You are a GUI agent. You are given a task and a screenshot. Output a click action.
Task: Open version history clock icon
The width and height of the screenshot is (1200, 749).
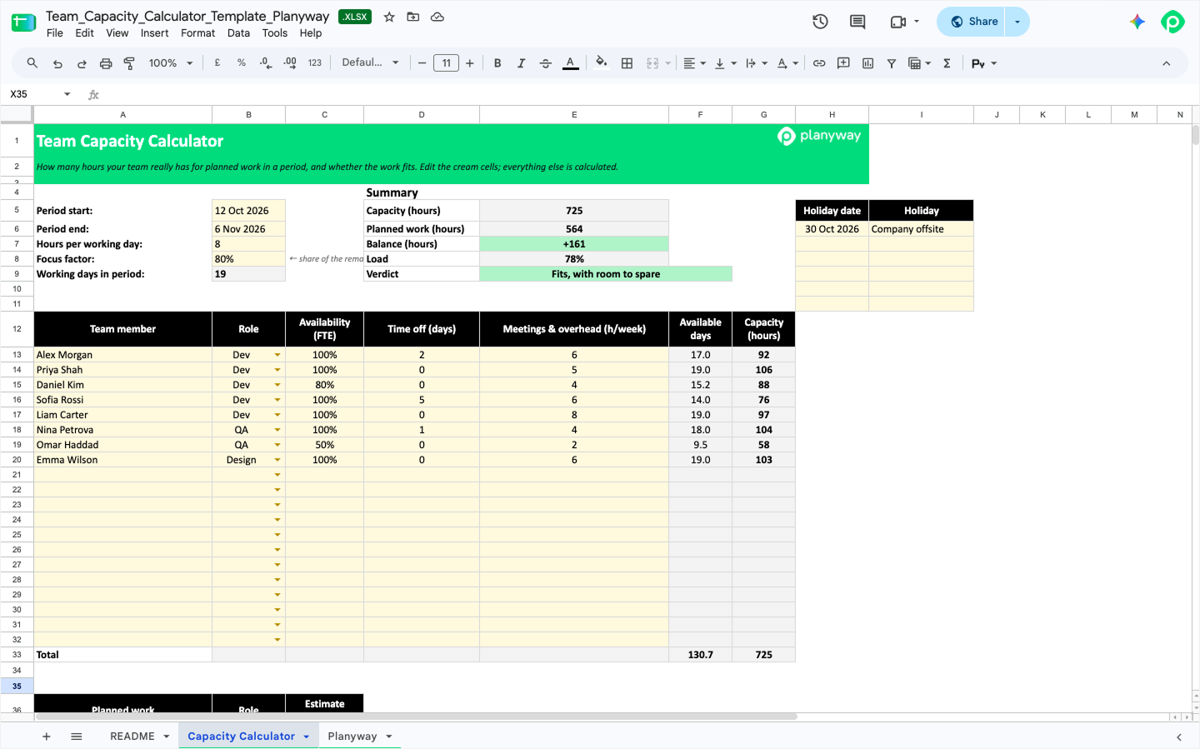[820, 22]
